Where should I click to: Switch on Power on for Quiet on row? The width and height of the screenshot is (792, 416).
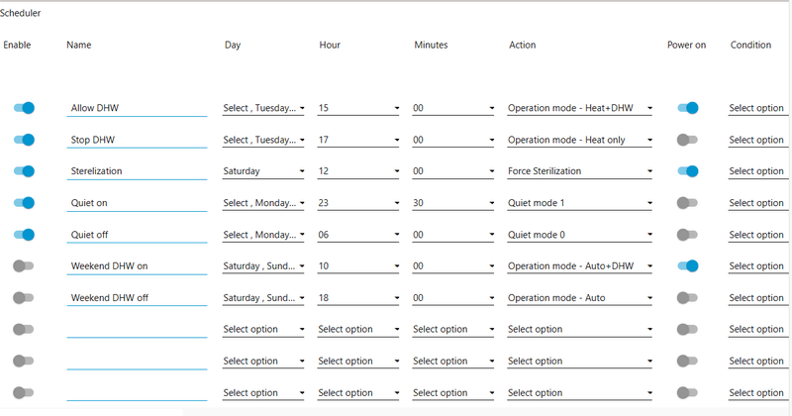click(x=687, y=203)
